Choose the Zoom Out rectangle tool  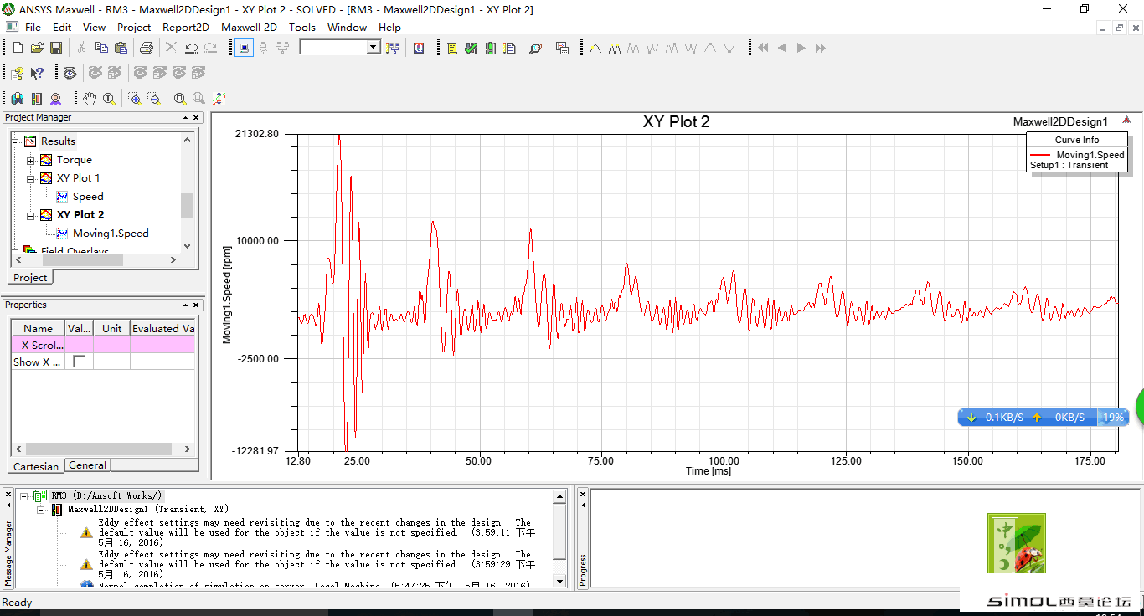(153, 98)
